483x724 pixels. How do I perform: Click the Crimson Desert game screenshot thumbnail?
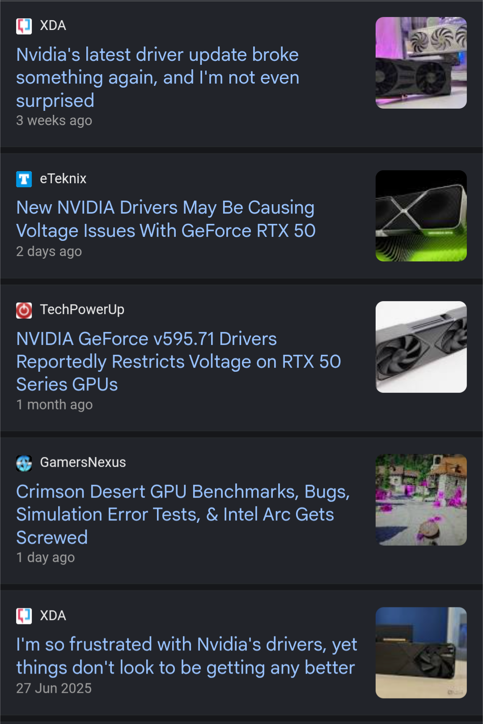pyautogui.click(x=421, y=500)
